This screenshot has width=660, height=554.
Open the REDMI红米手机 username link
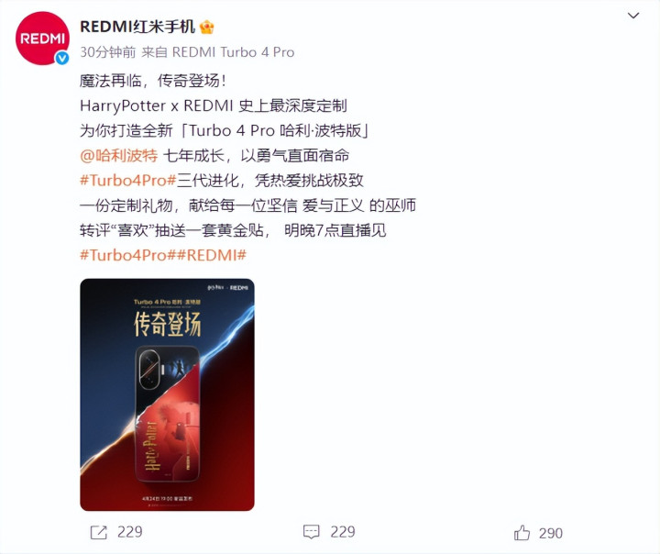tap(137, 27)
